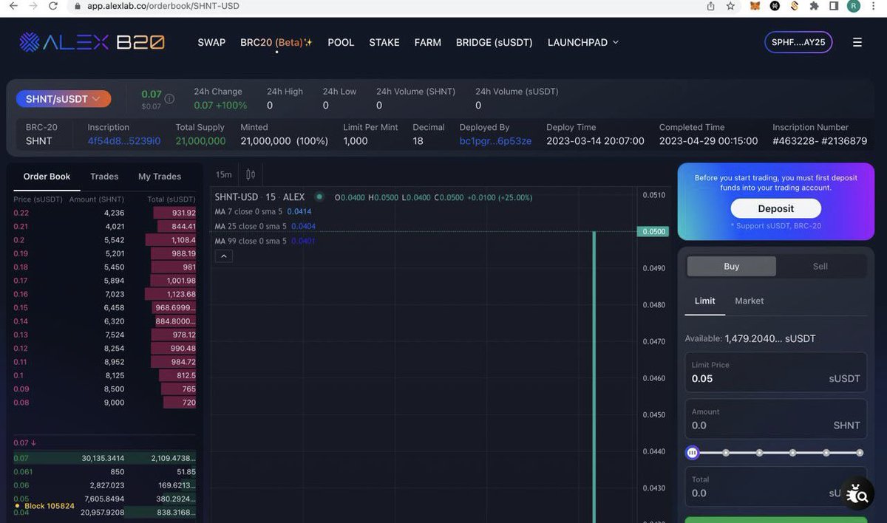The height and width of the screenshot is (523, 887).
Task: Click the info icon beside 0.07 price
Action: point(169,98)
